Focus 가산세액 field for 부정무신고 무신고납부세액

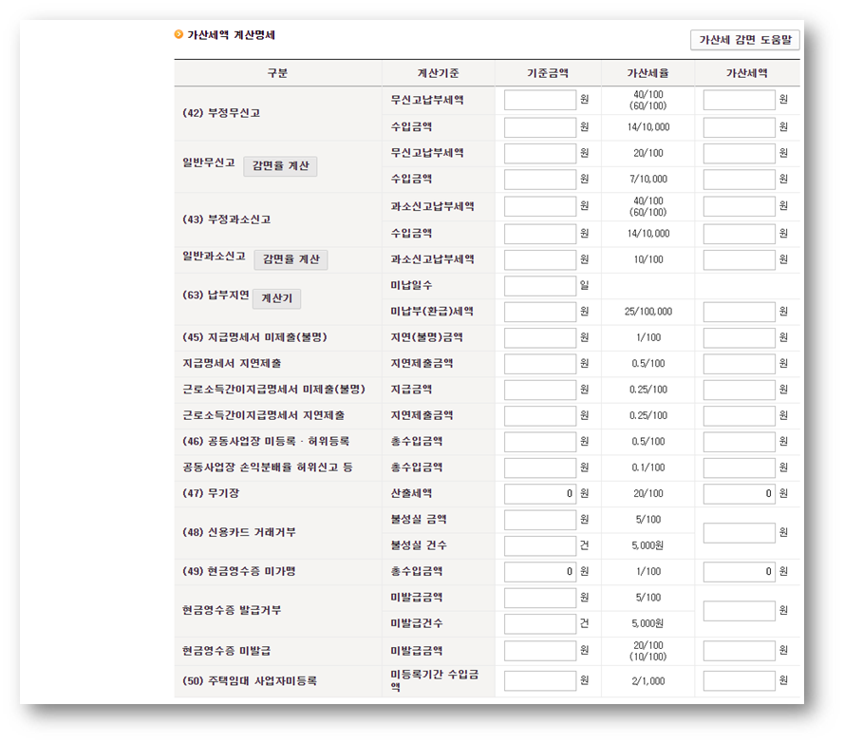click(x=739, y=100)
